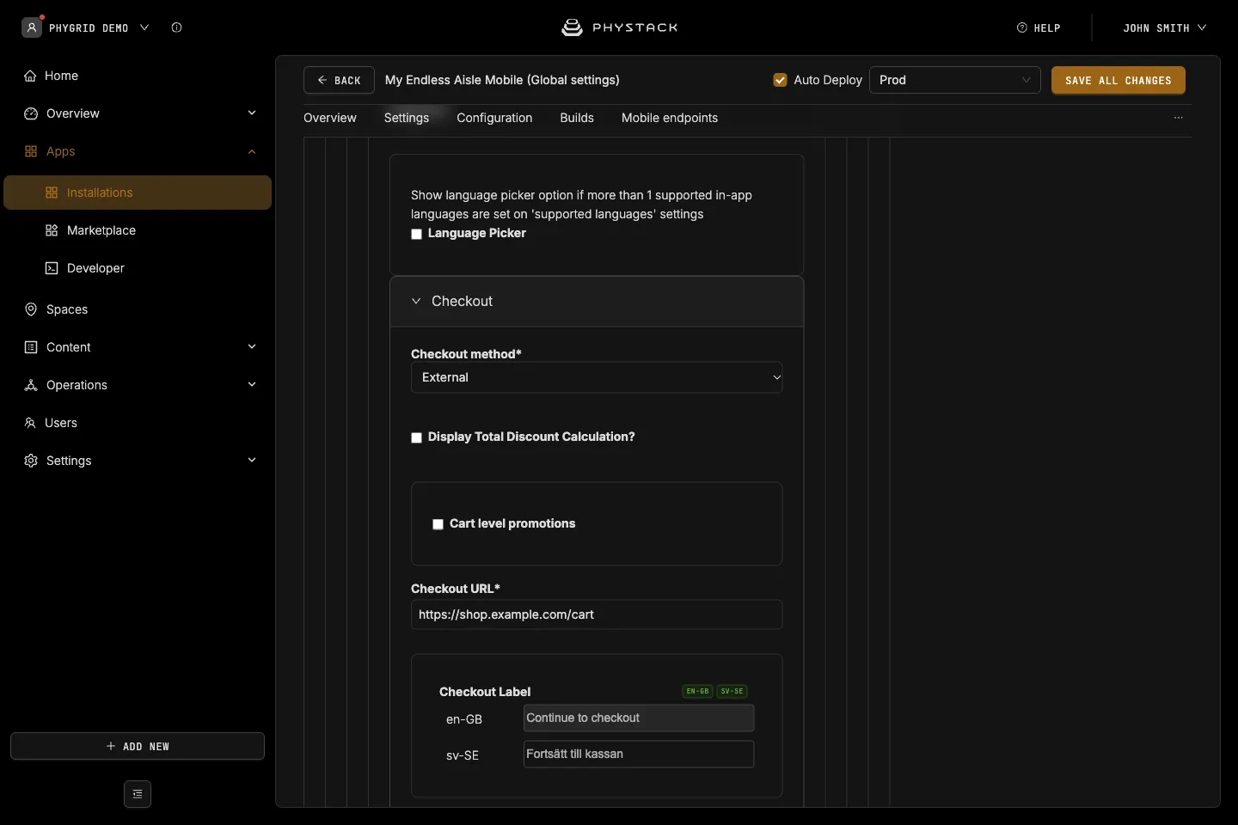Image resolution: width=1238 pixels, height=825 pixels.
Task: Click the info icon beside Phygrid Demo
Action: click(x=177, y=27)
